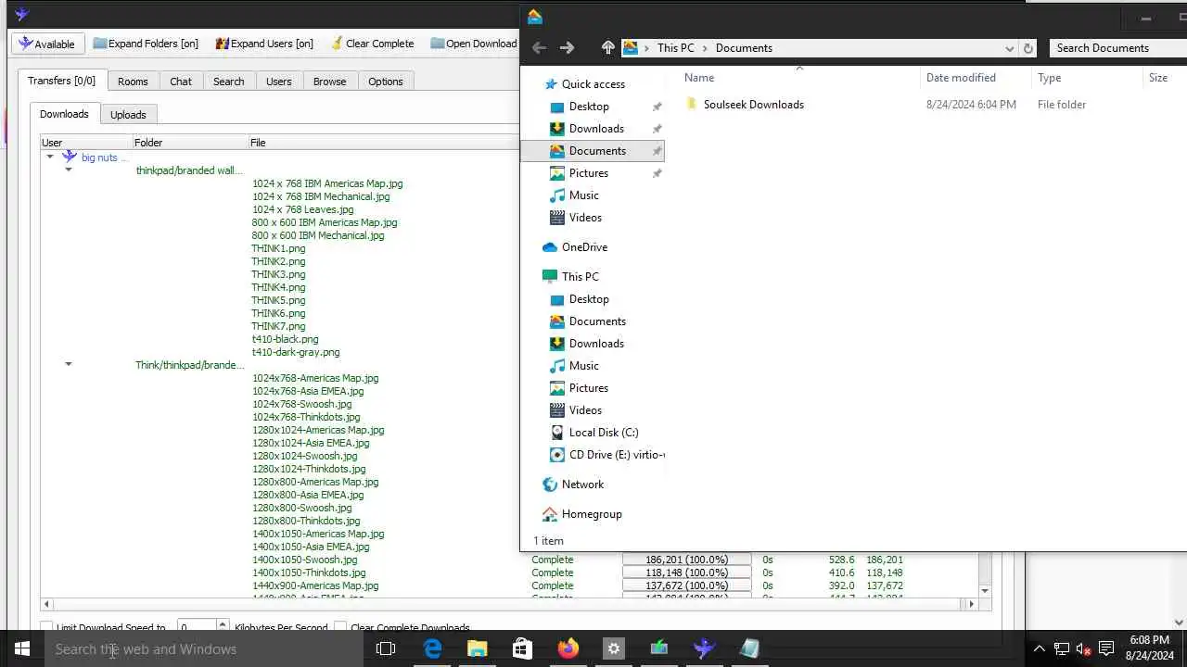Refresh the Documents folder view

[x=1027, y=48]
